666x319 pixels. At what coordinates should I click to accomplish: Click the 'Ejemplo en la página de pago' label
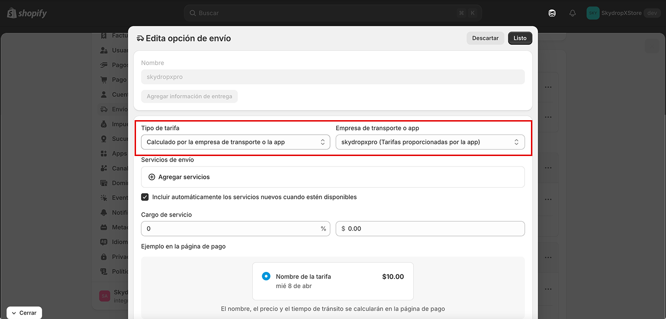[x=183, y=246]
